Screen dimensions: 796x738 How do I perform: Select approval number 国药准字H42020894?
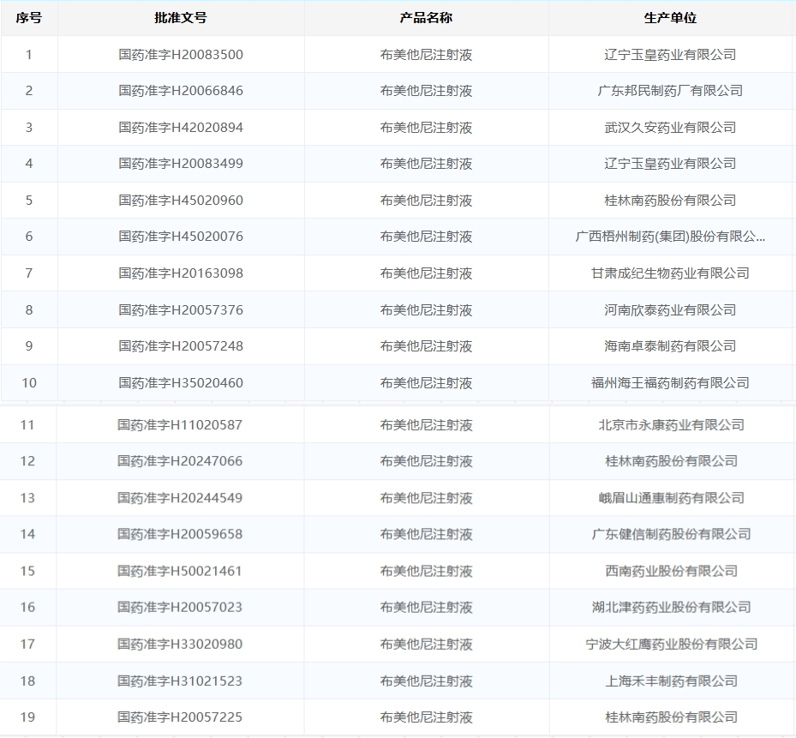tap(181, 127)
